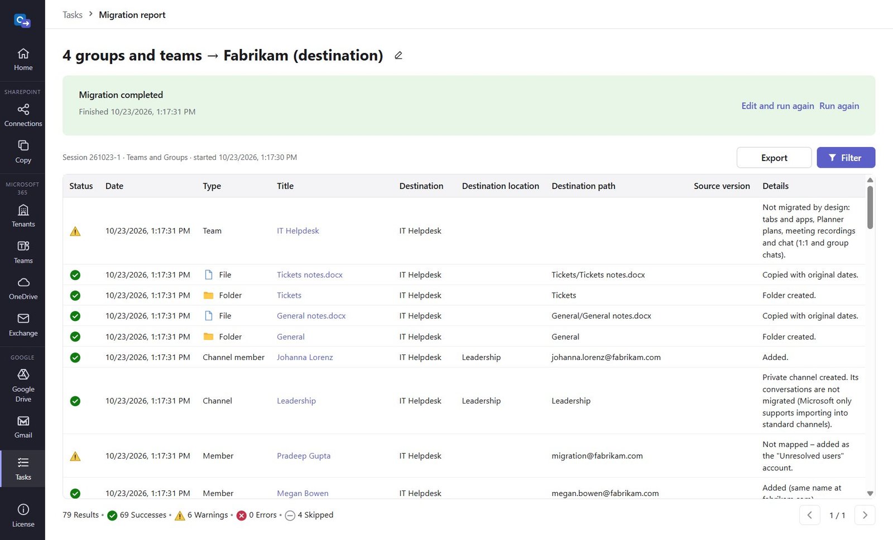
Task: Click the Run again link
Action: coord(839,106)
